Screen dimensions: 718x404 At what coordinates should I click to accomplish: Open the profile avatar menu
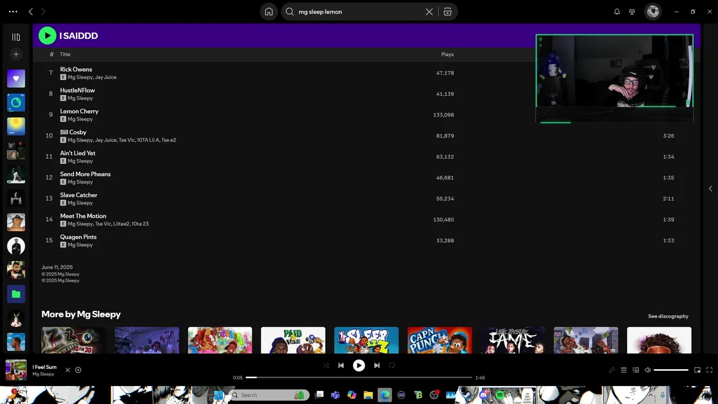coord(653,11)
